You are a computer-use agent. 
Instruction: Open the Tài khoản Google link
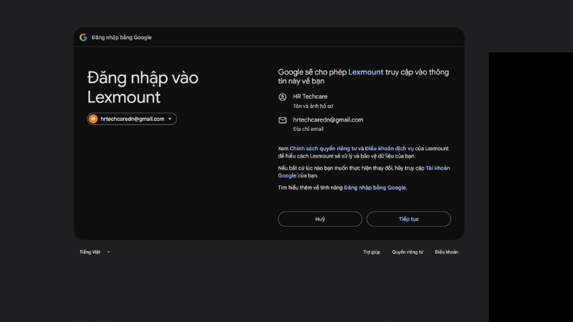pos(364,172)
